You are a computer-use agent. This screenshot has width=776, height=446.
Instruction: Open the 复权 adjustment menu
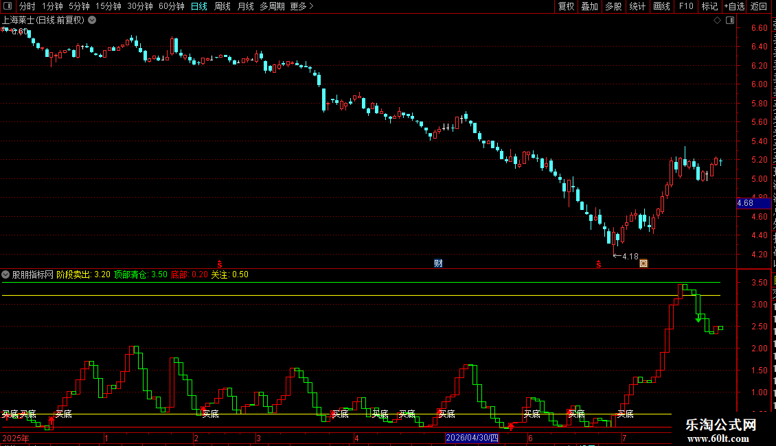click(x=566, y=6)
